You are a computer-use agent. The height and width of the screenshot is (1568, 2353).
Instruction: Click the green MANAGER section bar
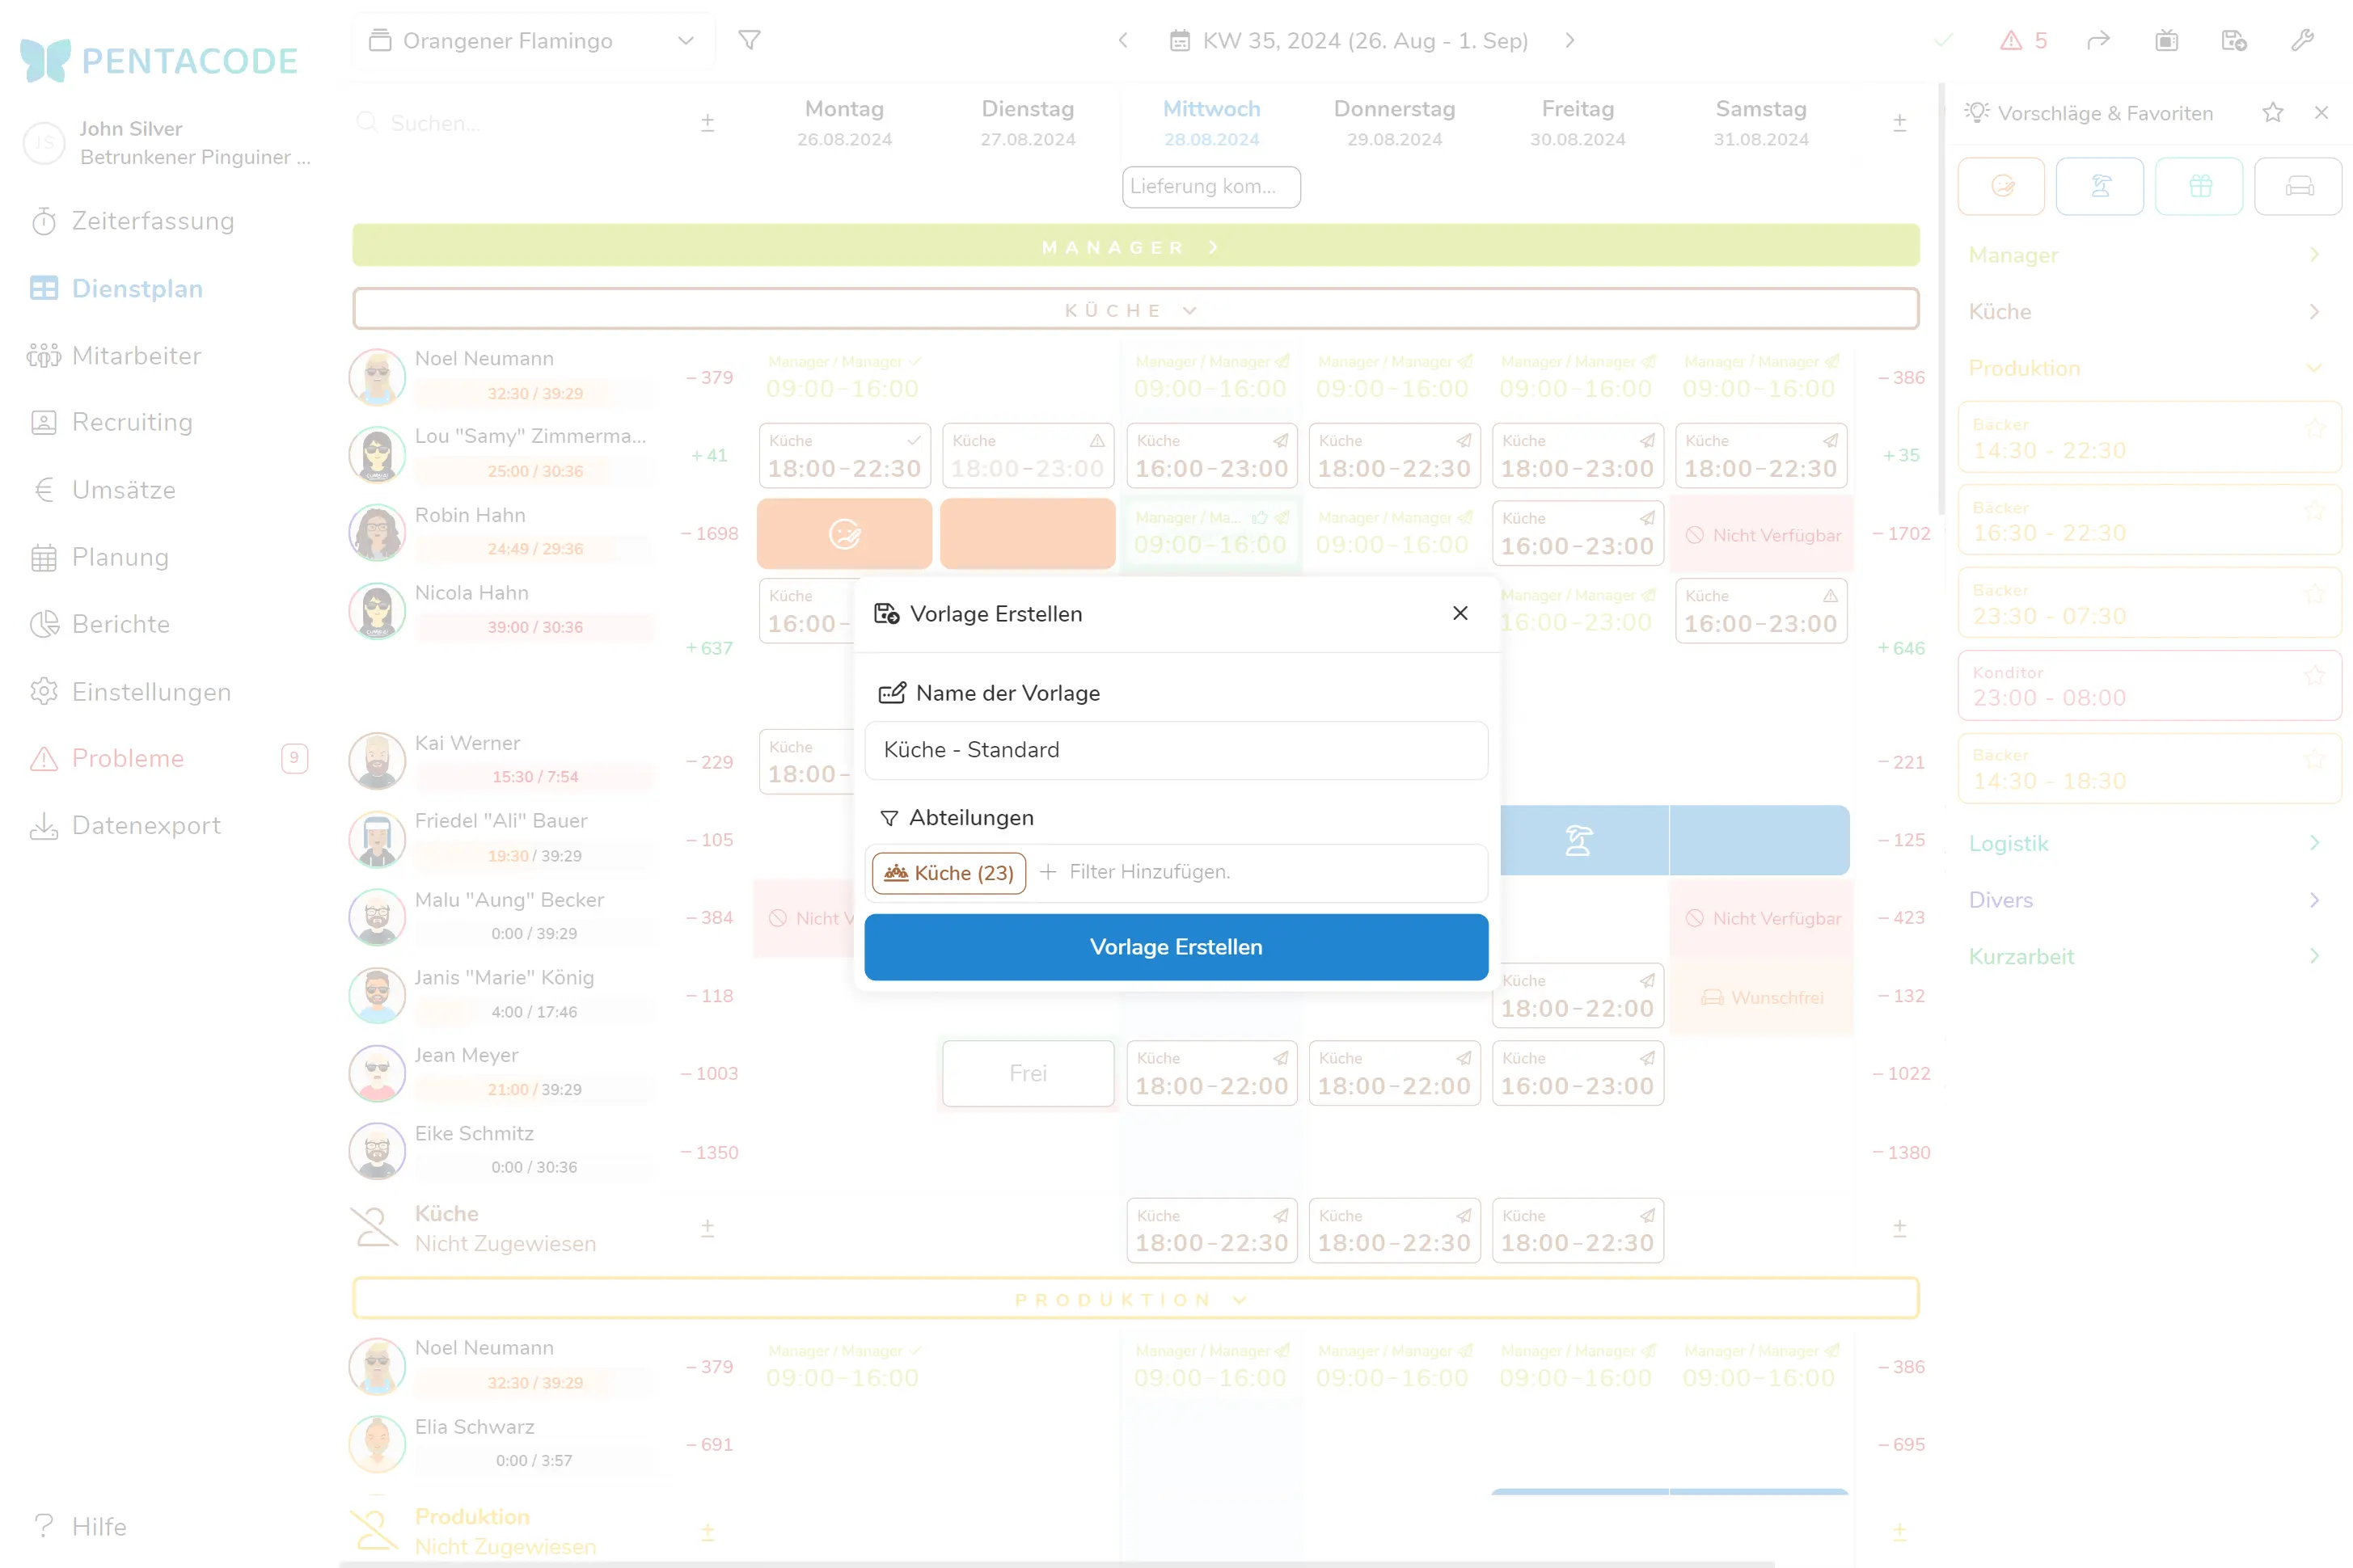1134,247
